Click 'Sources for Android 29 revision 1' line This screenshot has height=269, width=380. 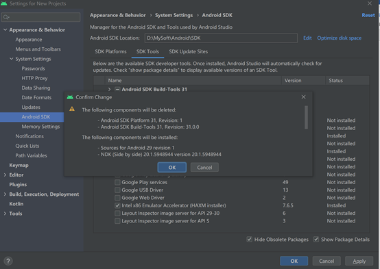(136, 148)
